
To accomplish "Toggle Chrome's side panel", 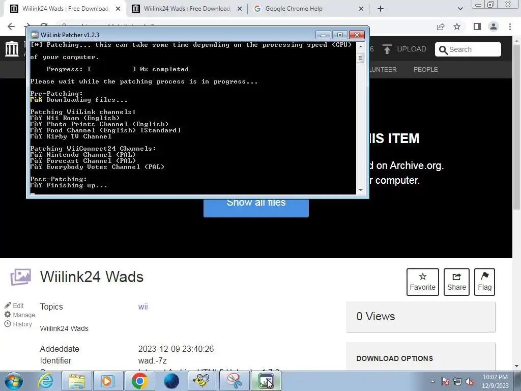I will (x=477, y=26).
